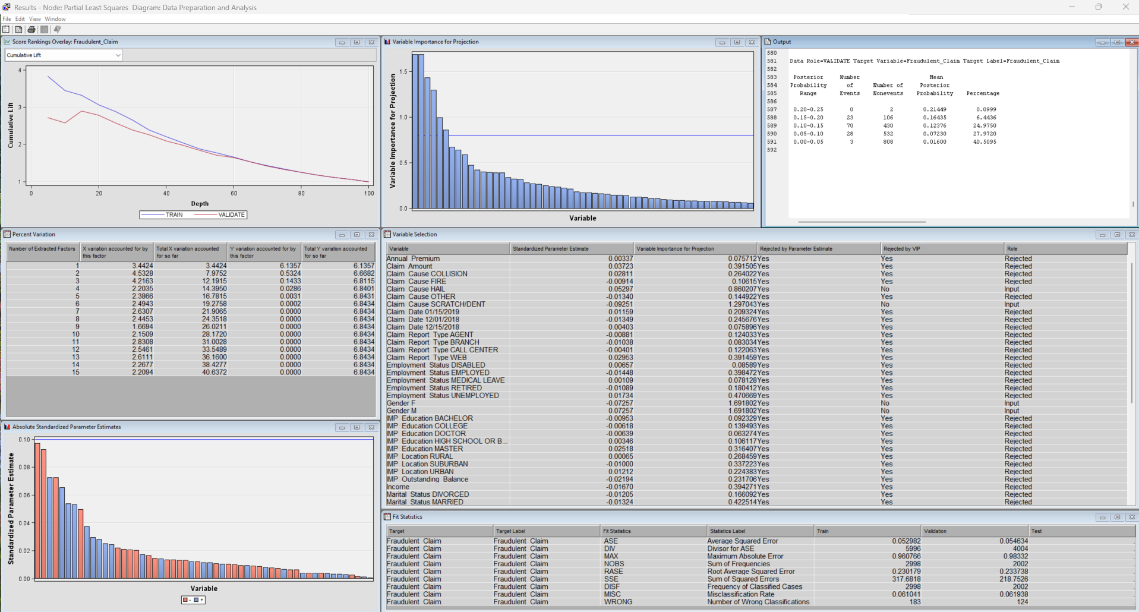The height and width of the screenshot is (612, 1139).
Task: Select the Claim Cause SCRATCH/DENT row
Action: (756, 304)
